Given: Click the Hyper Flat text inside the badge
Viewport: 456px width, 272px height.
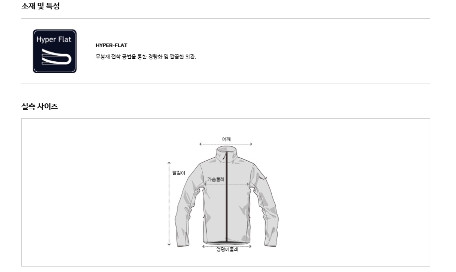Looking at the screenshot, I should point(54,40).
